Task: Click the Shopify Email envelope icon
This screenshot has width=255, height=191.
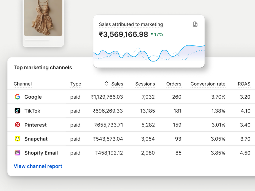Action: point(18,153)
